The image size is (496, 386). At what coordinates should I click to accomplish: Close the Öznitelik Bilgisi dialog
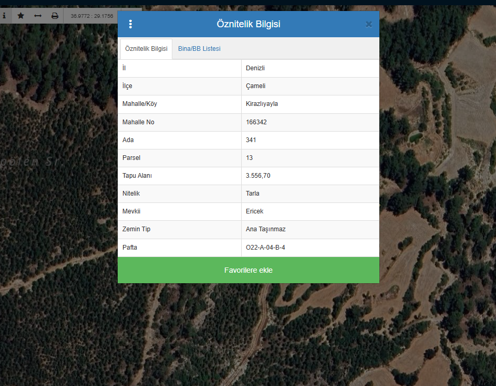point(368,24)
